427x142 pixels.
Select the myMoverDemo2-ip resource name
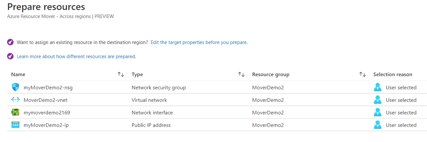(x=46, y=125)
